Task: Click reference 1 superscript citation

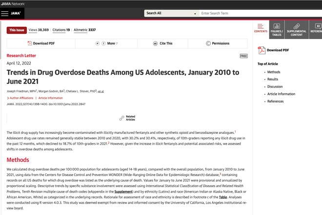Action: 235,131
